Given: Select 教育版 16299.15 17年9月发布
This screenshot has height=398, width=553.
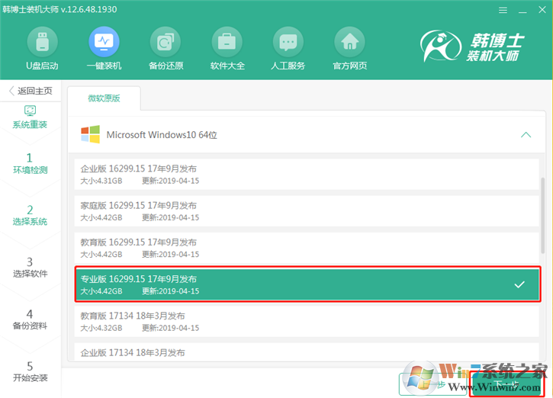Looking at the screenshot, I should tap(307, 248).
